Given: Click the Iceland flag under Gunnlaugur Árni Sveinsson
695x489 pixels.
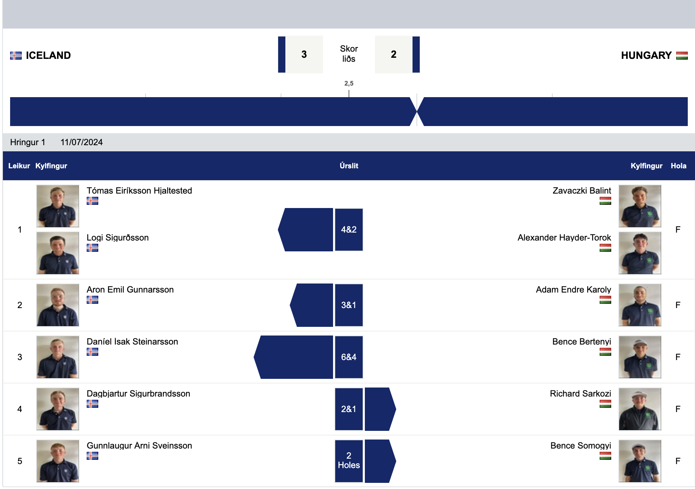Looking at the screenshot, I should point(92,456).
